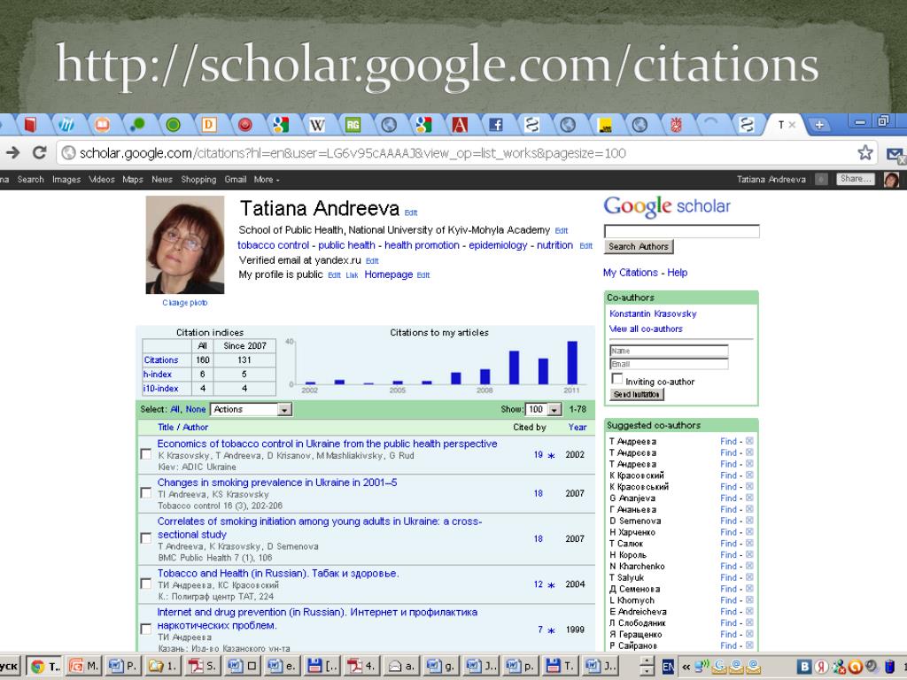Open the account avatar in Google bar

891,180
